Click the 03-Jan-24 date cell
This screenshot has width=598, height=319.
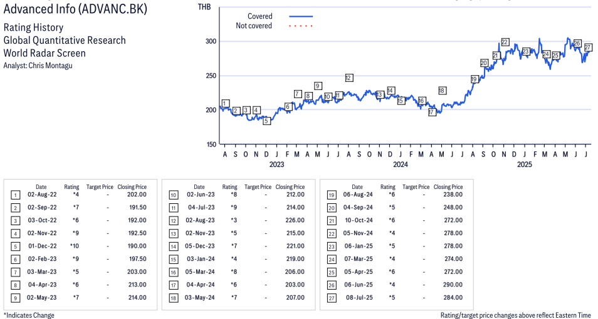pos(201,259)
